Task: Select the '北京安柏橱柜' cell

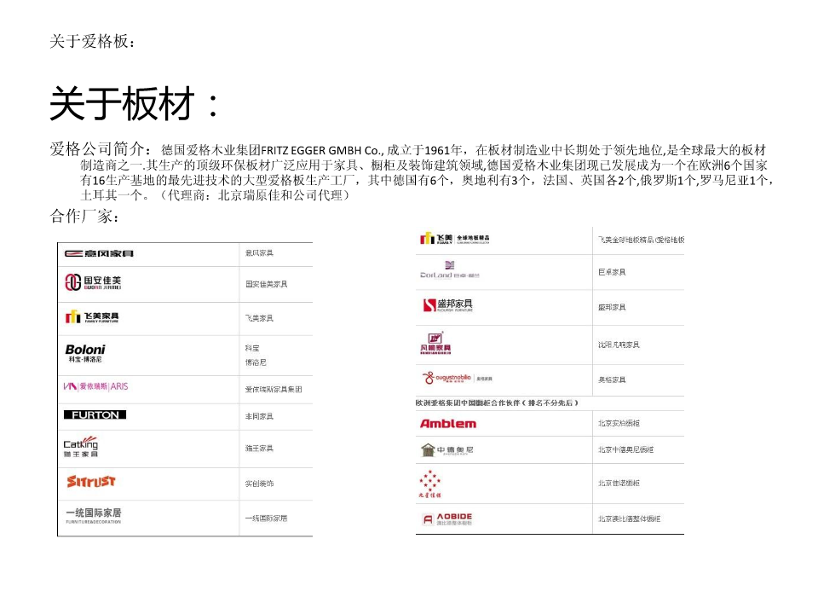Action: coord(619,424)
